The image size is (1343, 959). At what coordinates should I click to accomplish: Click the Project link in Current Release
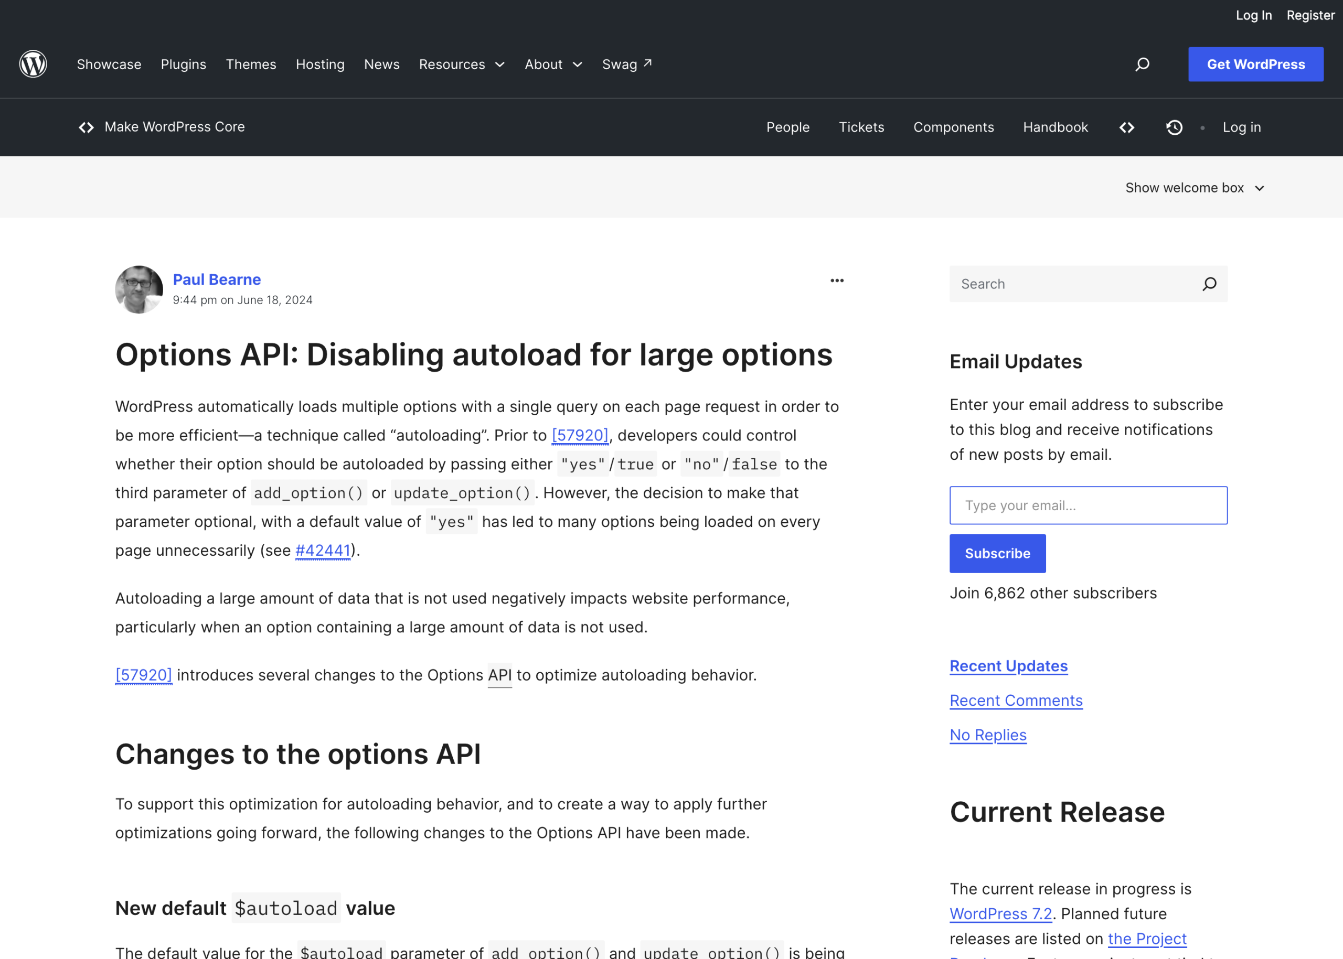click(x=1147, y=939)
